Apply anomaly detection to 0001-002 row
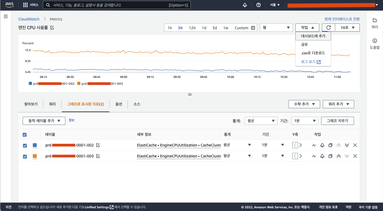This screenshot has height=211, width=383. (314, 145)
